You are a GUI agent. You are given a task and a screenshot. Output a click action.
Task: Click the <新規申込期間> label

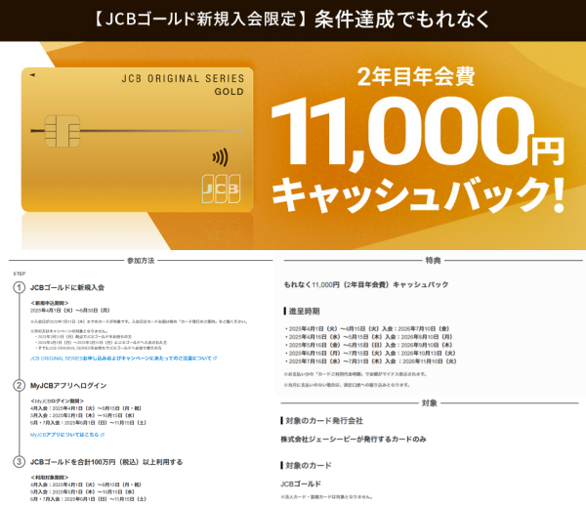[50, 303]
